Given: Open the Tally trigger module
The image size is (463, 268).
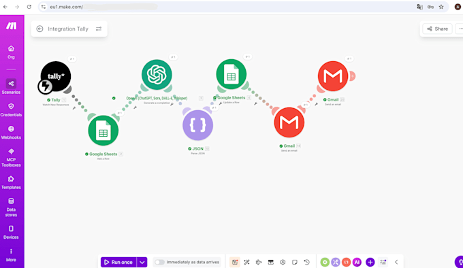Looking at the screenshot, I should pos(56,76).
